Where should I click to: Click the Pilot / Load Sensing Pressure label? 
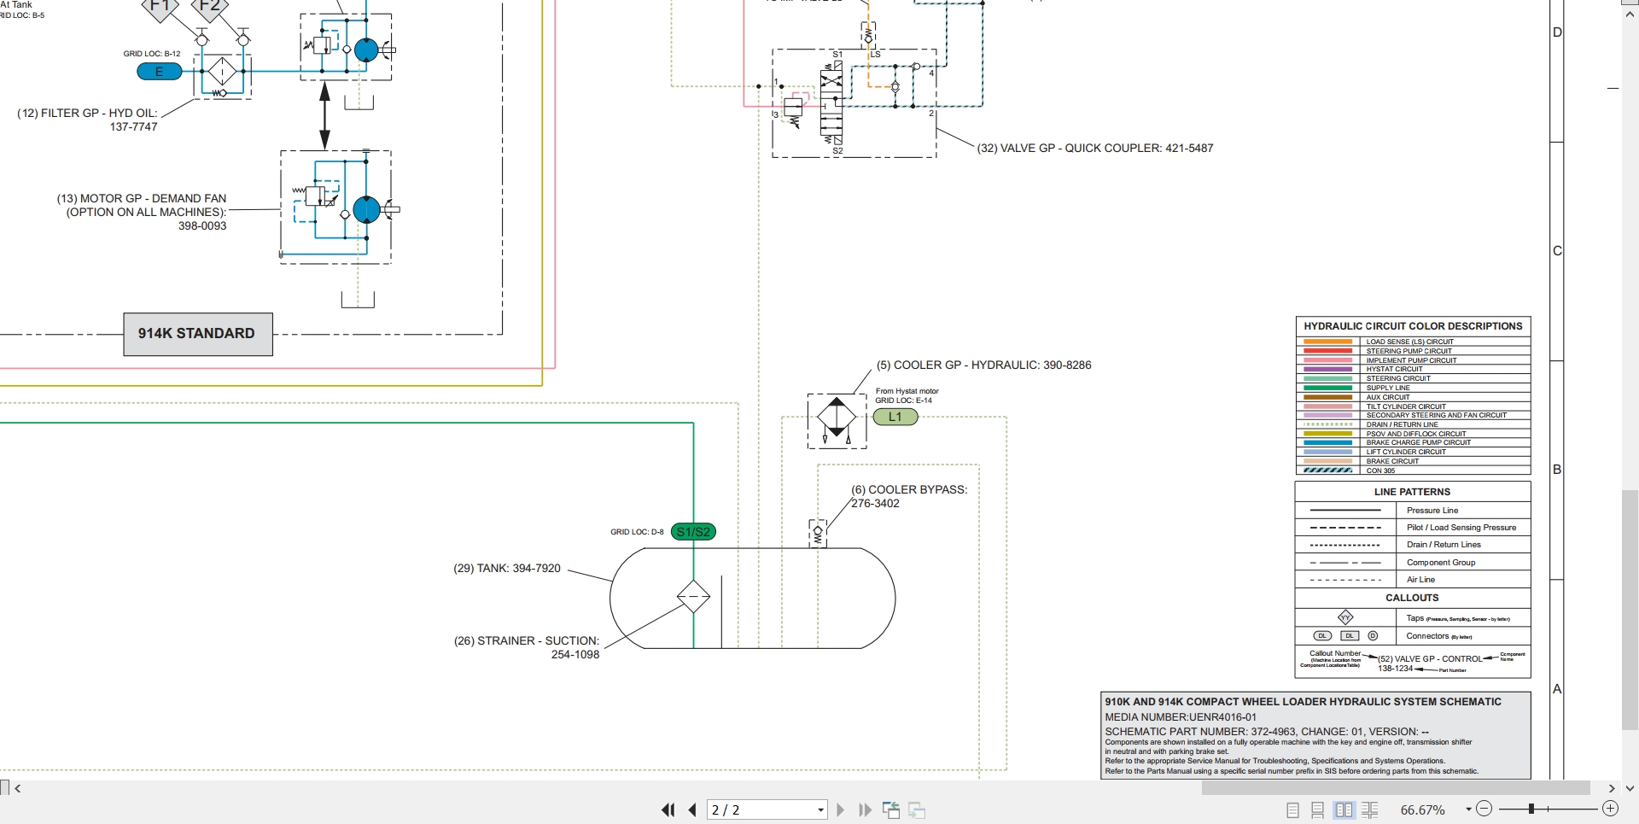[1461, 528]
